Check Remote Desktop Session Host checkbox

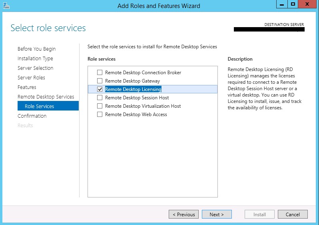(100, 98)
